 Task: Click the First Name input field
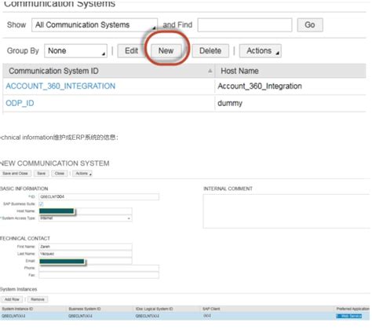point(86,247)
